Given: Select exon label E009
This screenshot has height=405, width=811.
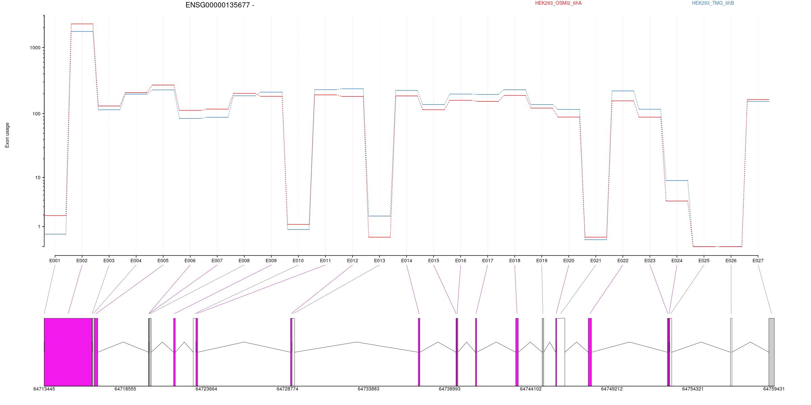Looking at the screenshot, I should pyautogui.click(x=271, y=261).
